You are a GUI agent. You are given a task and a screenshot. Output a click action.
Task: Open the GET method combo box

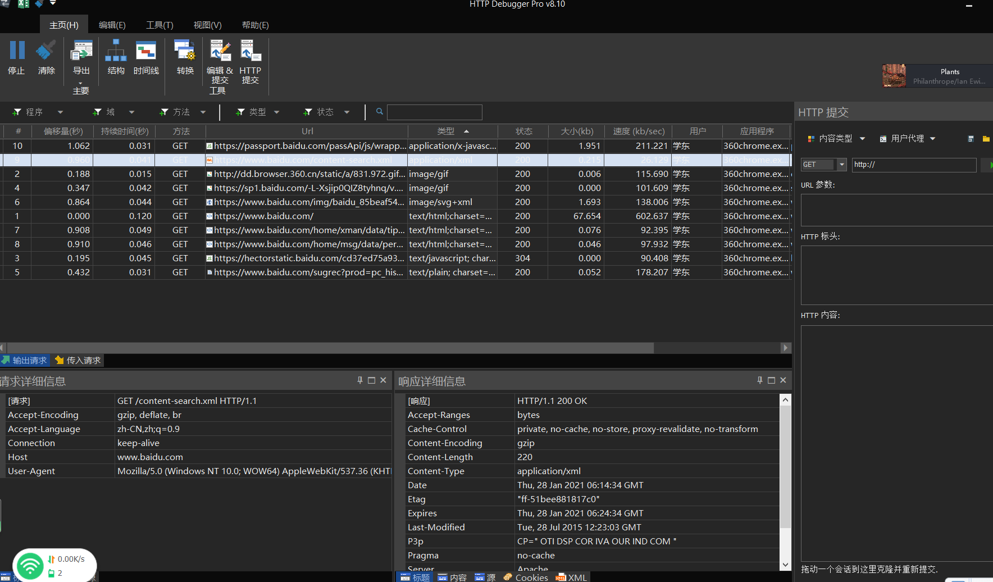click(x=823, y=165)
